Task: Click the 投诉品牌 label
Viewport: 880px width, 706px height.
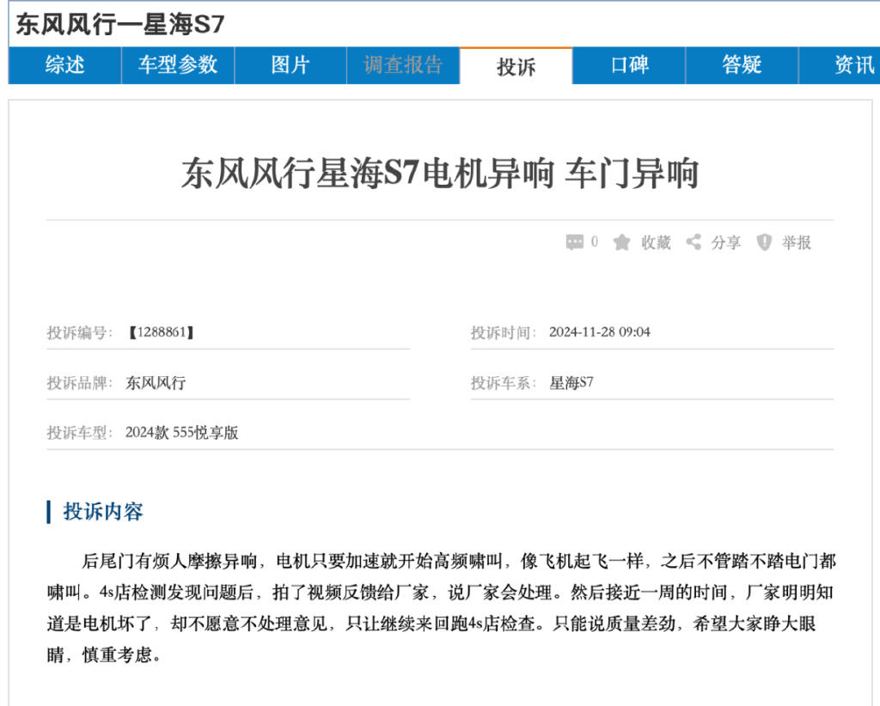Action: 80,383
